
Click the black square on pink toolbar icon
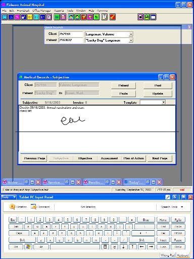[x=141, y=17]
